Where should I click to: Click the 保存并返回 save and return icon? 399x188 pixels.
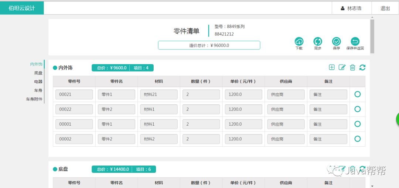[x=355, y=42]
